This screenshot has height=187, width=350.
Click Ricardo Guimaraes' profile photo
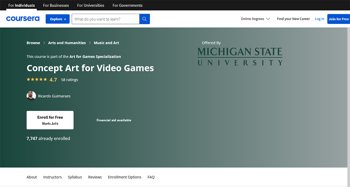tap(31, 96)
